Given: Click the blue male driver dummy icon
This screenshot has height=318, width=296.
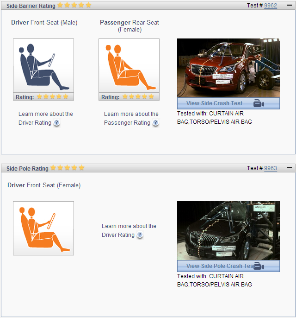Looking at the screenshot, I should tap(43, 66).
